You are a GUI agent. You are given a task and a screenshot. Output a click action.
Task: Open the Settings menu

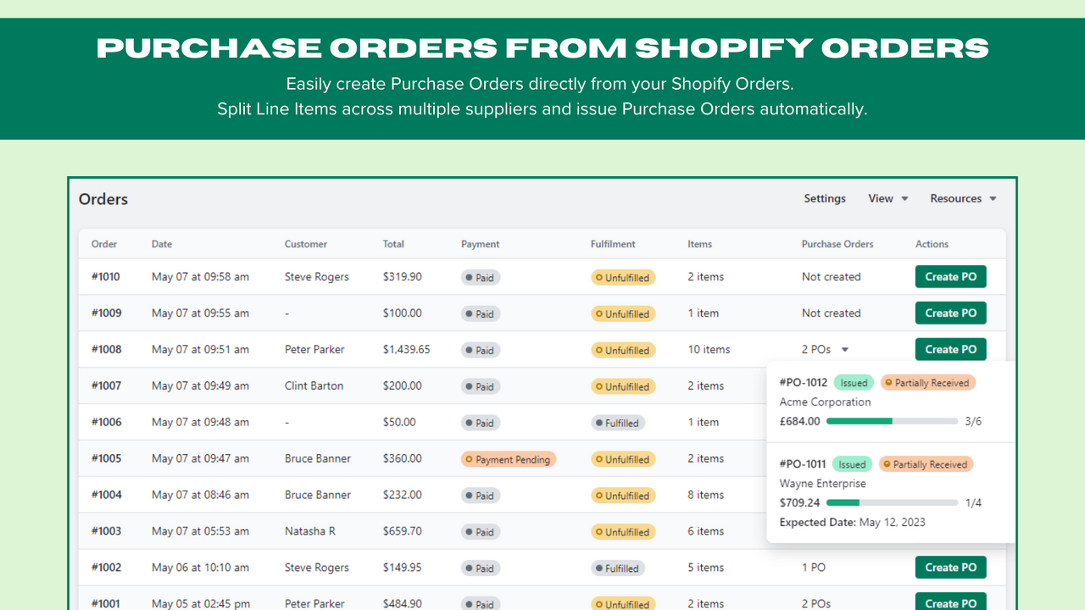824,198
